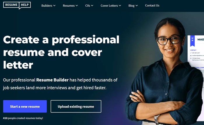Click Upload existing resume button
204x125 pixels.
click(x=76, y=106)
